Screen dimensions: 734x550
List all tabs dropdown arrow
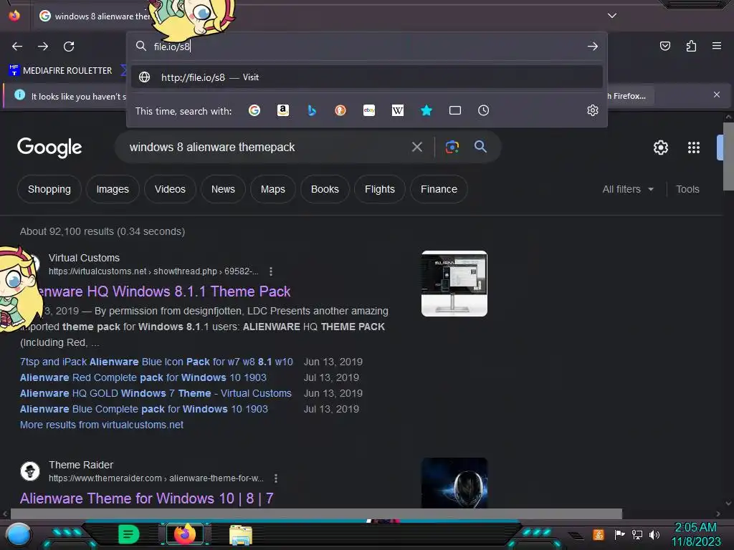[x=612, y=16]
